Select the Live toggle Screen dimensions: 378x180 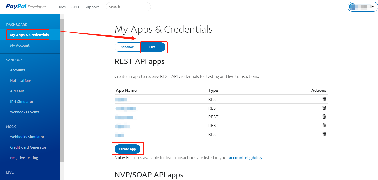(152, 47)
